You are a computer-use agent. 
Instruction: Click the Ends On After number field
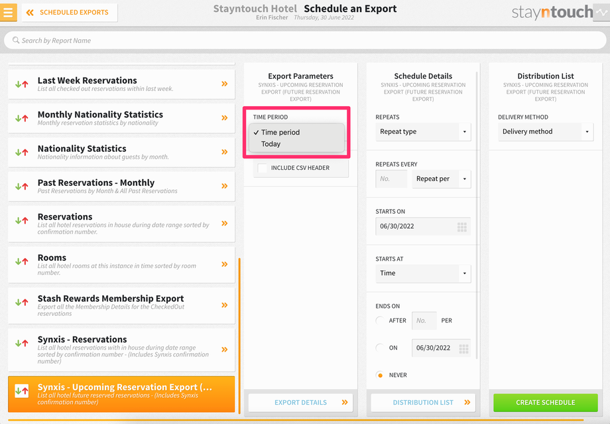[x=424, y=321]
